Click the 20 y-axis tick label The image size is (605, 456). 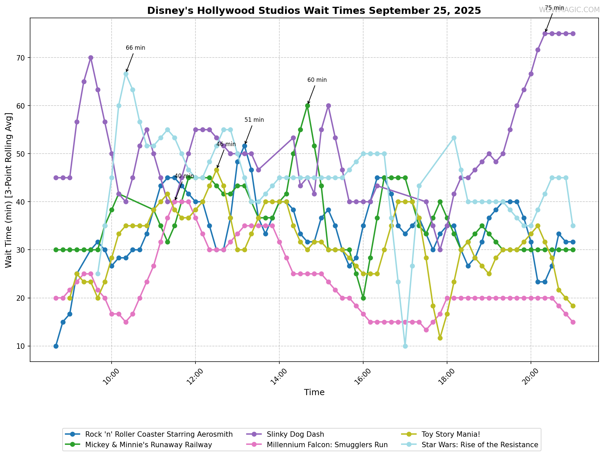click(x=21, y=298)
